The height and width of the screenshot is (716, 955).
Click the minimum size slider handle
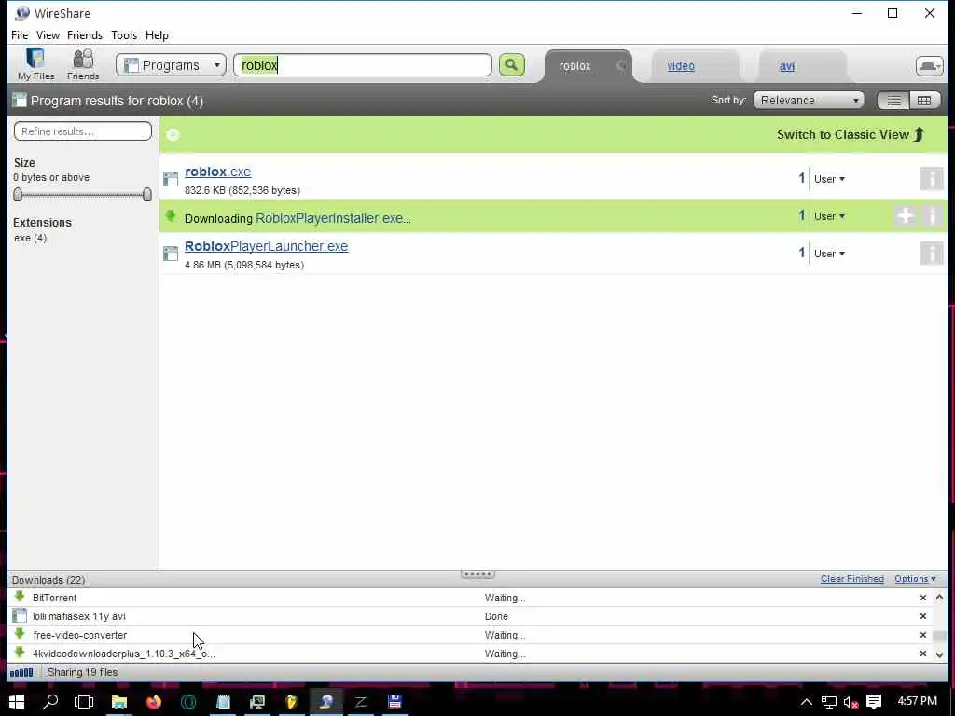click(x=18, y=194)
